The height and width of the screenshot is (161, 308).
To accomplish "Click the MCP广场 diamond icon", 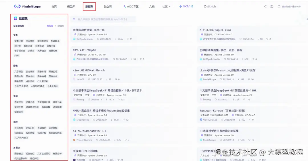I will point(180,7).
